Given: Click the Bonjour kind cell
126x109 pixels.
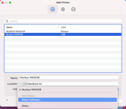Looking at the screenshot, I should (x=65, y=31).
